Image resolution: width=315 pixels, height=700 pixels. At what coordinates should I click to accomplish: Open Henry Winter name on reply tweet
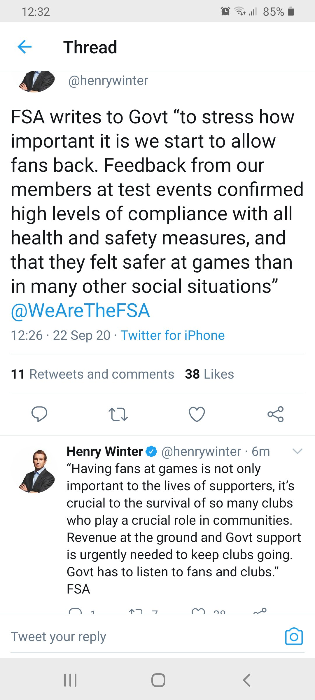click(x=105, y=452)
